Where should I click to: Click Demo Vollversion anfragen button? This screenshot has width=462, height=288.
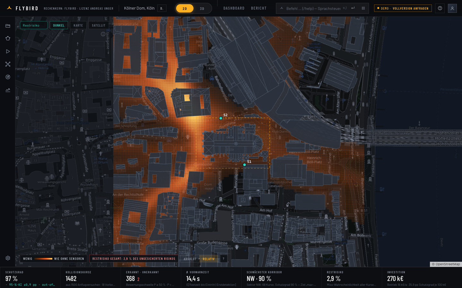tap(403, 8)
